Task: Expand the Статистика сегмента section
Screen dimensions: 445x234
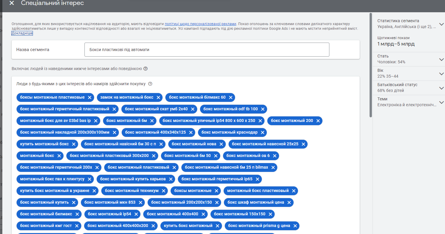Action: pyautogui.click(x=441, y=24)
